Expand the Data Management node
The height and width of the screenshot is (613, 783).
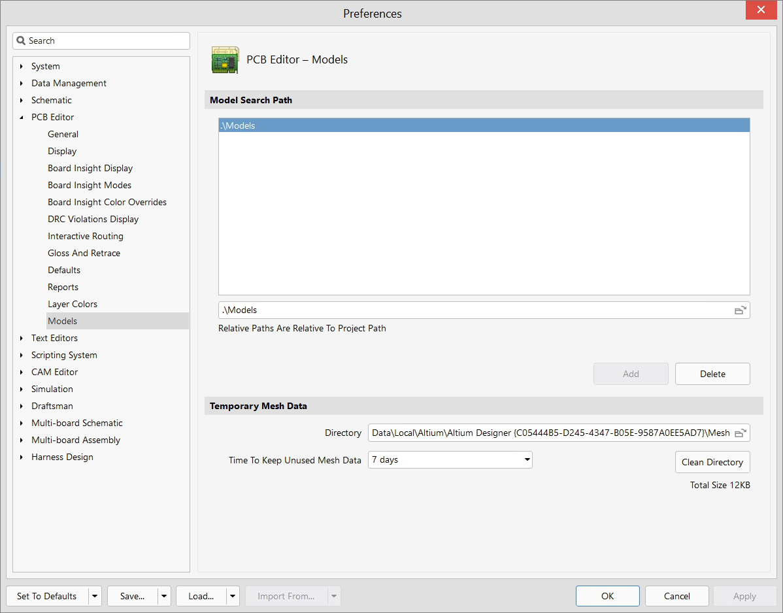coord(21,84)
